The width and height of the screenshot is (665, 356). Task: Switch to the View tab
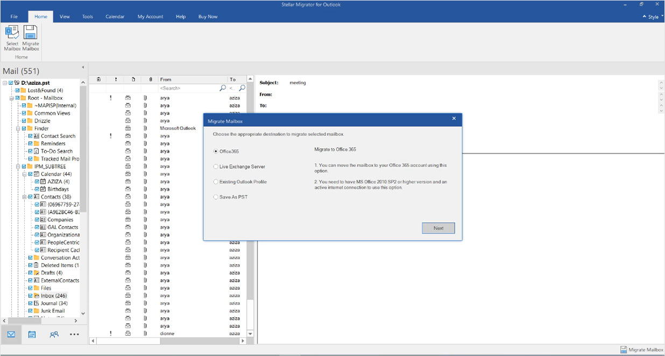[x=65, y=17]
